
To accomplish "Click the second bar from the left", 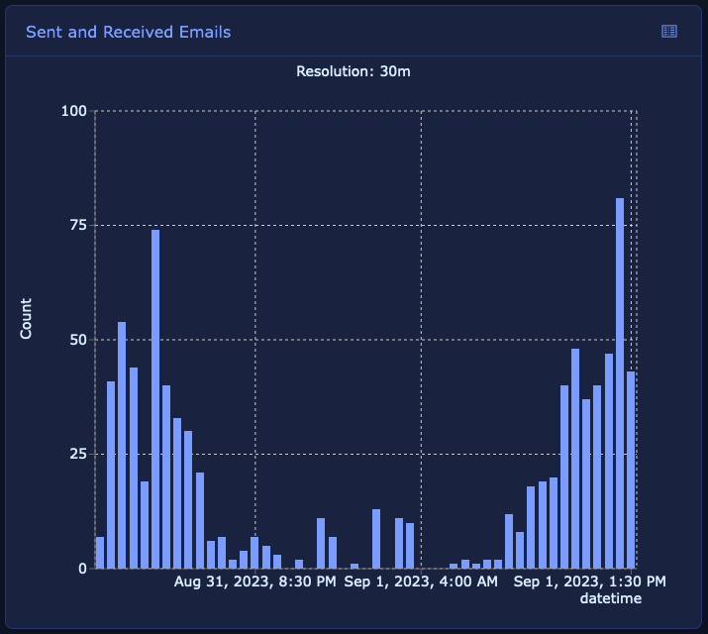I will coord(111,475).
